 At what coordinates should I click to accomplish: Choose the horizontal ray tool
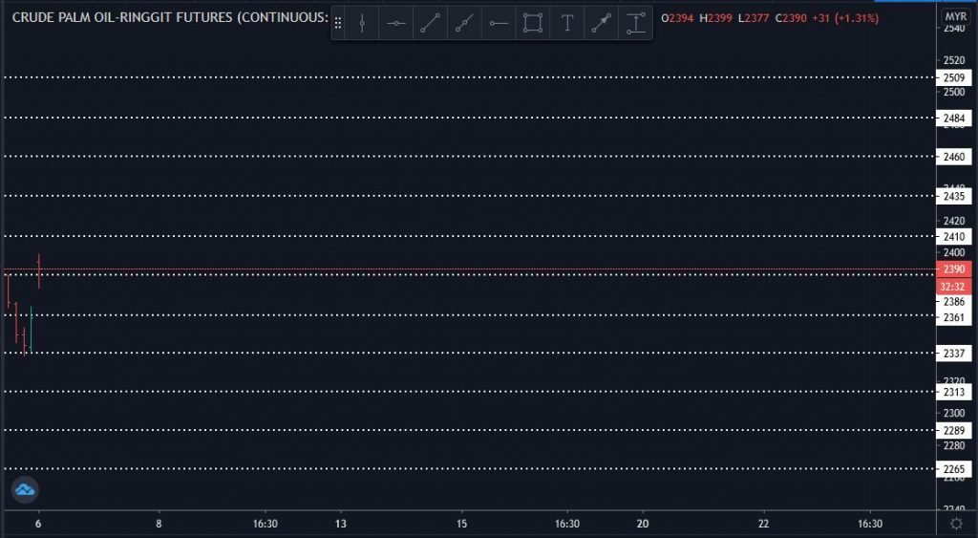click(499, 24)
